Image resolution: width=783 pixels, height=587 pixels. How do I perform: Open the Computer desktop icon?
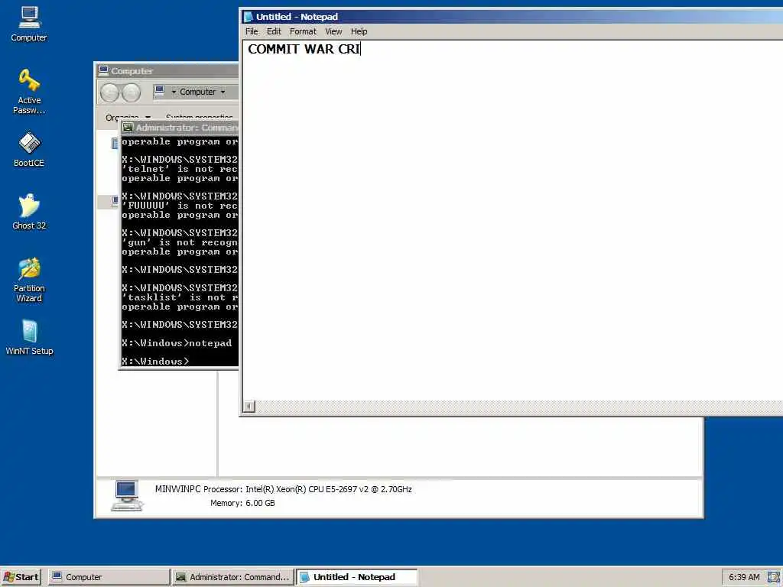tap(29, 24)
